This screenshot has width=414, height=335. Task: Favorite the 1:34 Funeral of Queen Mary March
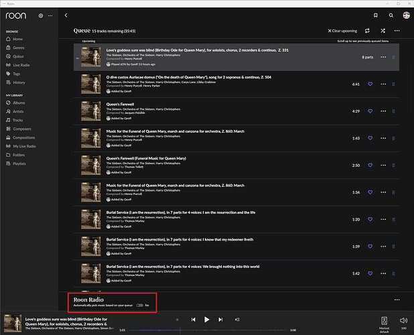tap(370, 192)
